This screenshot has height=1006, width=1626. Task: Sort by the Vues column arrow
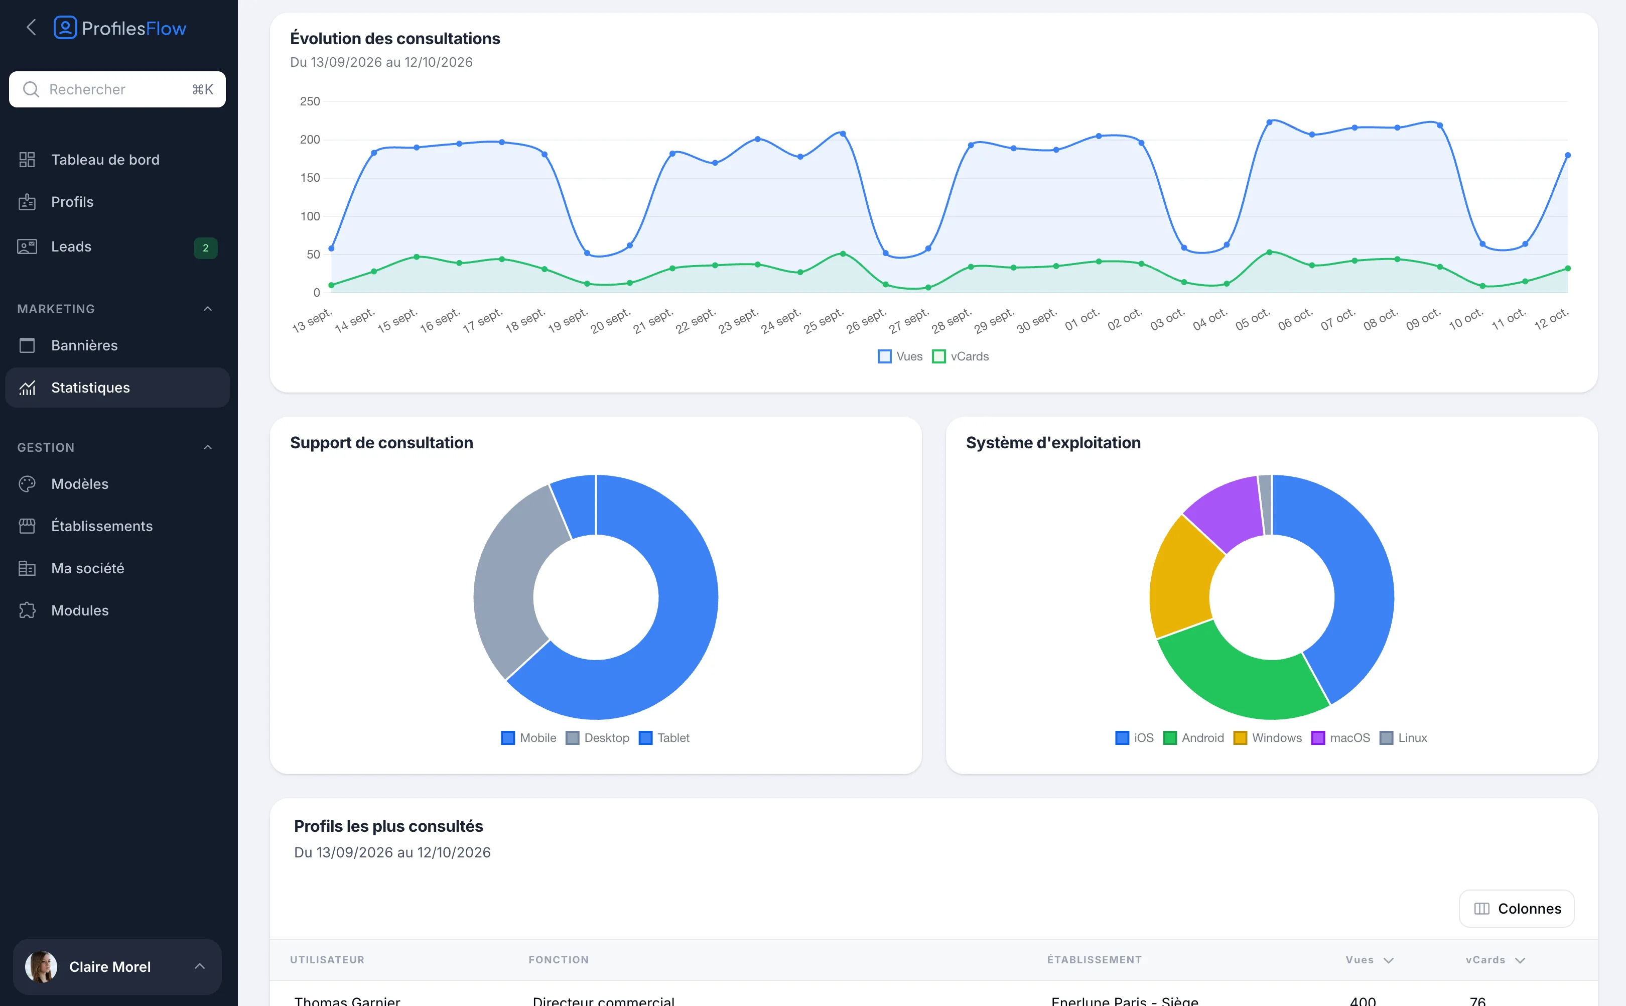[1389, 960]
